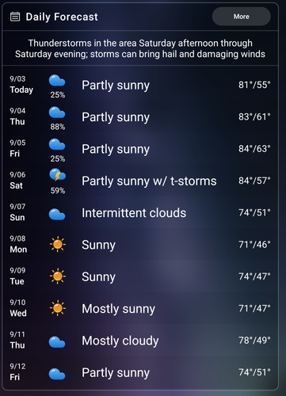Click the sun icon for Tuesday 9/09
Screen dimensions: 286x396
[x=58, y=276]
